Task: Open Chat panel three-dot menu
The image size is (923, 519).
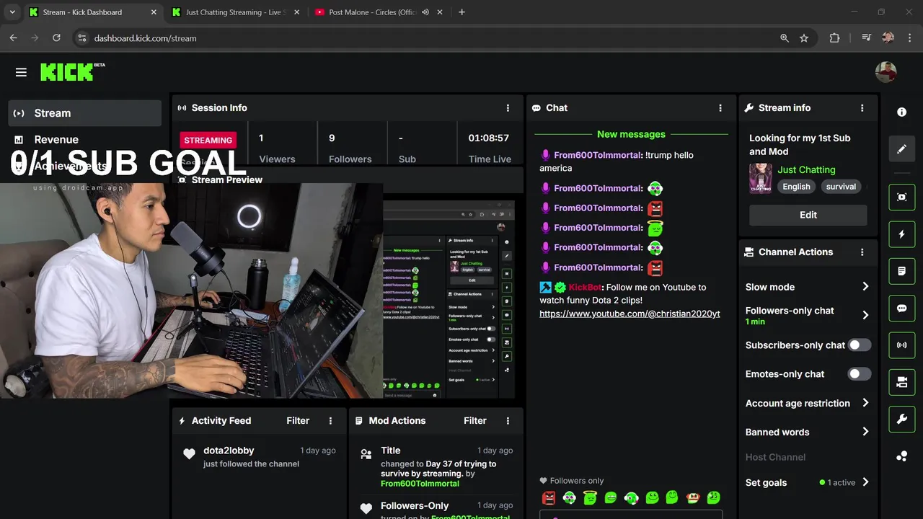Action: pos(720,108)
